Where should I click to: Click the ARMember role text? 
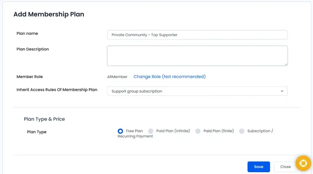(117, 77)
